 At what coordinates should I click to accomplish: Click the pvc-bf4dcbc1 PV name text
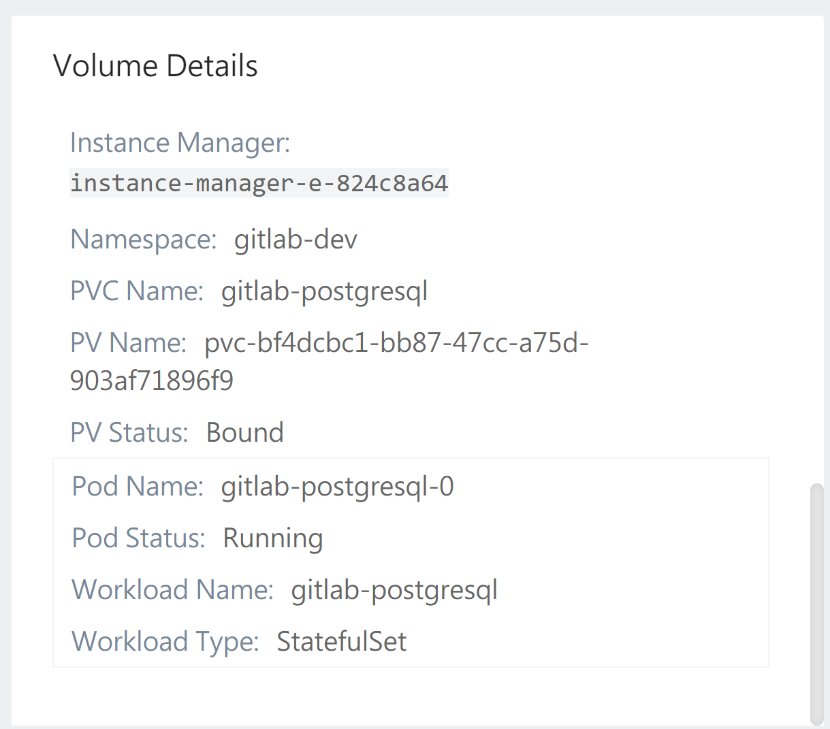pos(396,343)
